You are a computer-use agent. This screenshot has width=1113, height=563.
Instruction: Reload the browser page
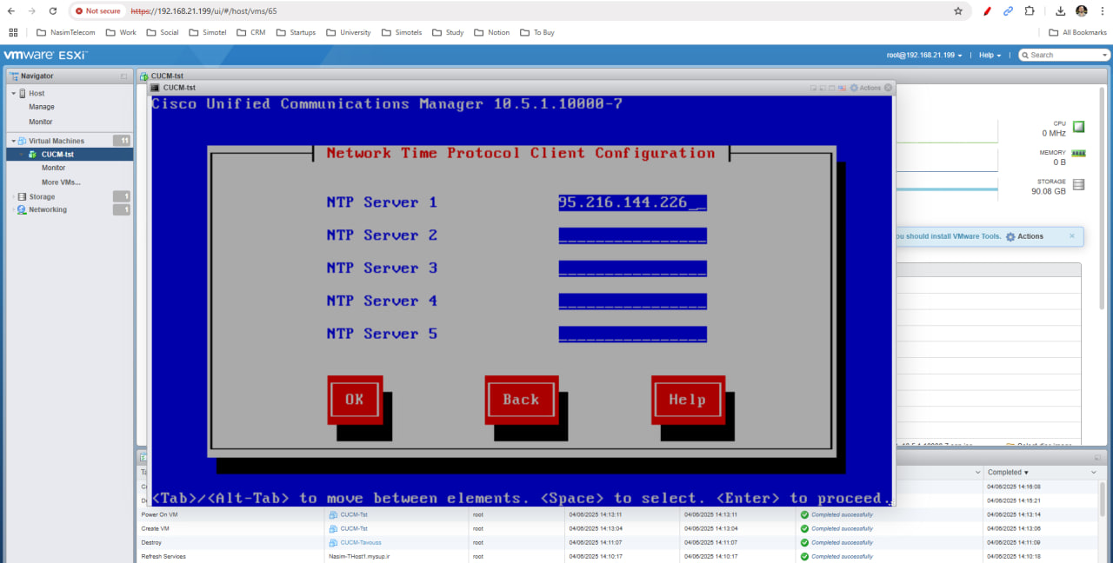(53, 11)
